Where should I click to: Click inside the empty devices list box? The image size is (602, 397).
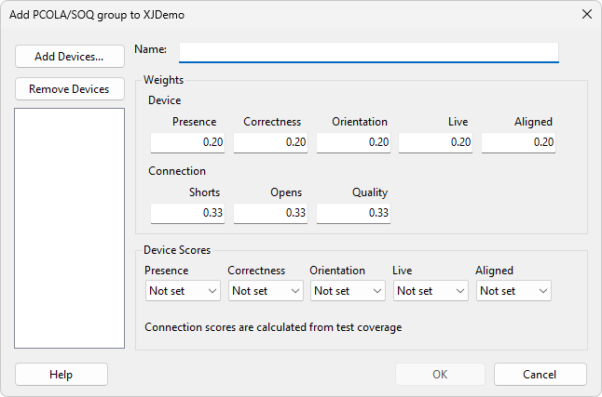(x=69, y=228)
